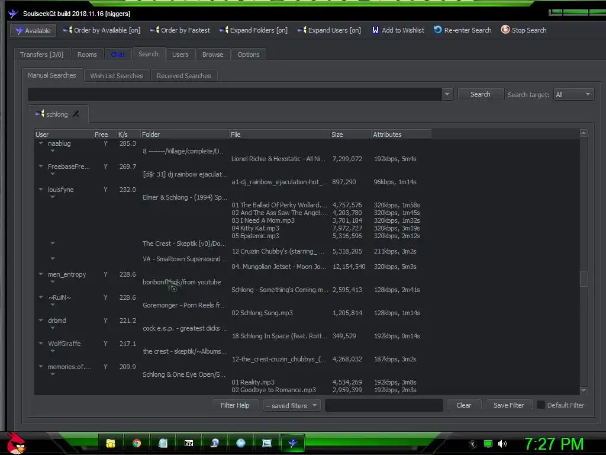Image resolution: width=606 pixels, height=455 pixels.
Task: Collapse the WolfGiraffe user row
Action: [x=41, y=343]
